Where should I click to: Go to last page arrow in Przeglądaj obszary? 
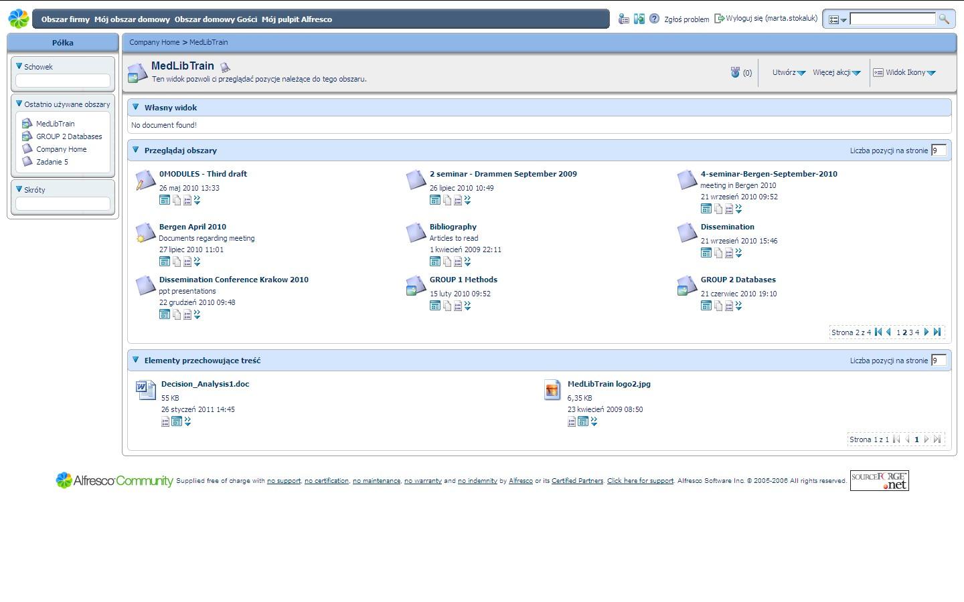(x=937, y=332)
